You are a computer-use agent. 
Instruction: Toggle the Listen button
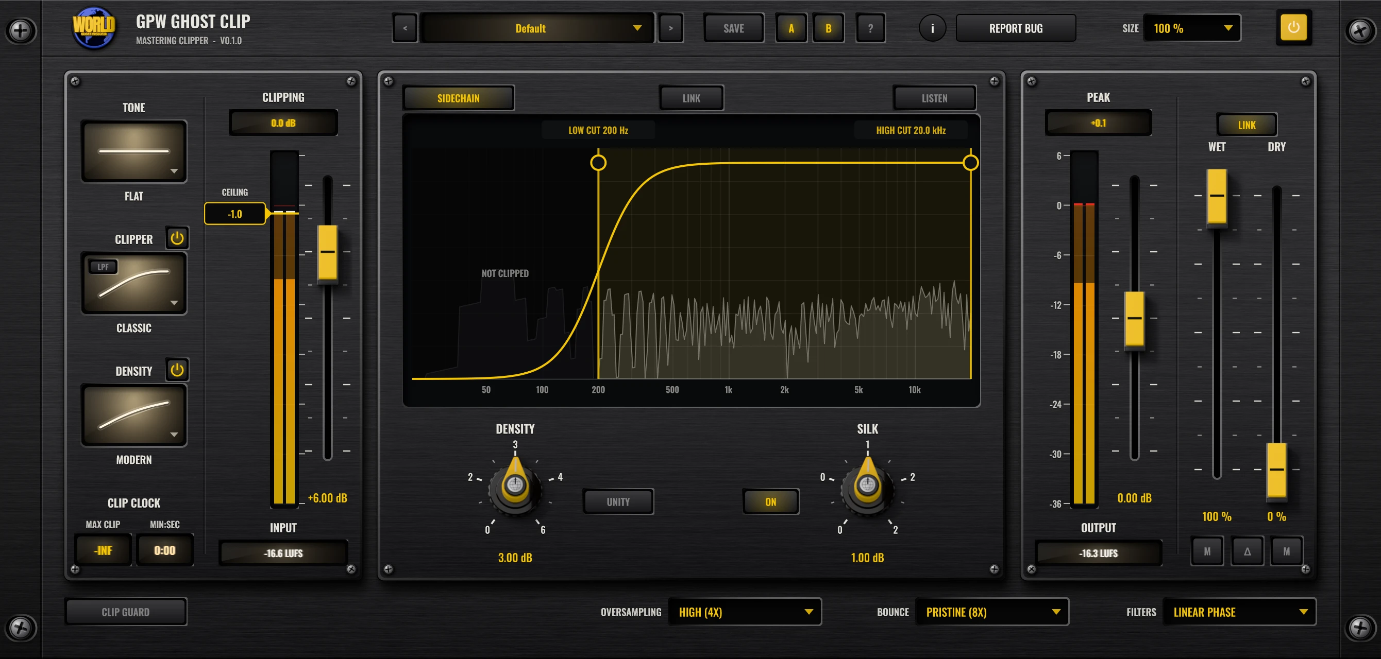(x=934, y=98)
